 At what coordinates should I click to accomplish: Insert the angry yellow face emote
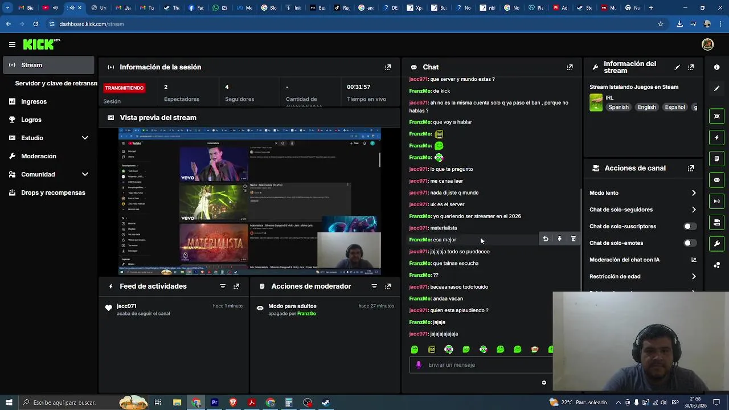[x=432, y=350]
